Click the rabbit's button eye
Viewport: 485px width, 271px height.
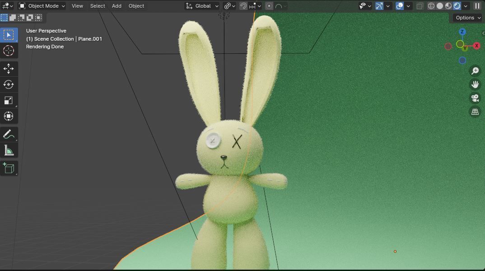(213, 141)
